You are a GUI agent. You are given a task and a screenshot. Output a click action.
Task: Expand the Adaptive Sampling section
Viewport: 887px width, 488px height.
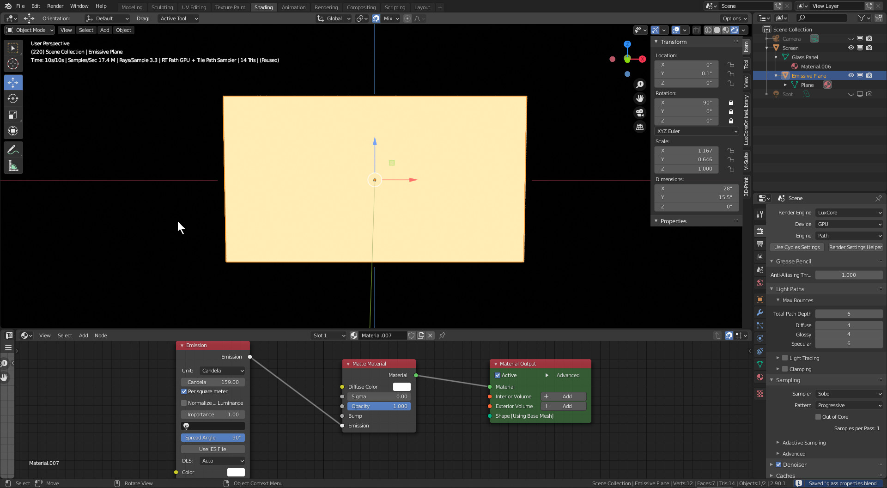pos(803,443)
